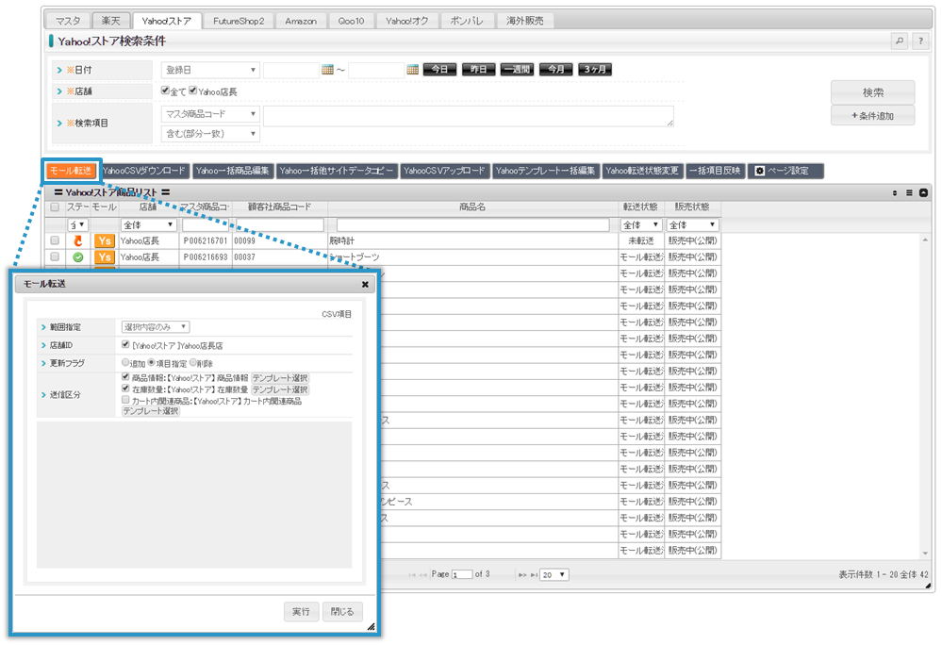The height and width of the screenshot is (645, 942).
Task: Open the 店舗 column filter dropdown
Action: pyautogui.click(x=148, y=225)
